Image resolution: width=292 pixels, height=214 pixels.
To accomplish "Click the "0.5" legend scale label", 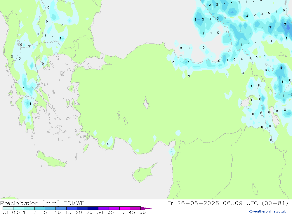I will click(x=16, y=212).
